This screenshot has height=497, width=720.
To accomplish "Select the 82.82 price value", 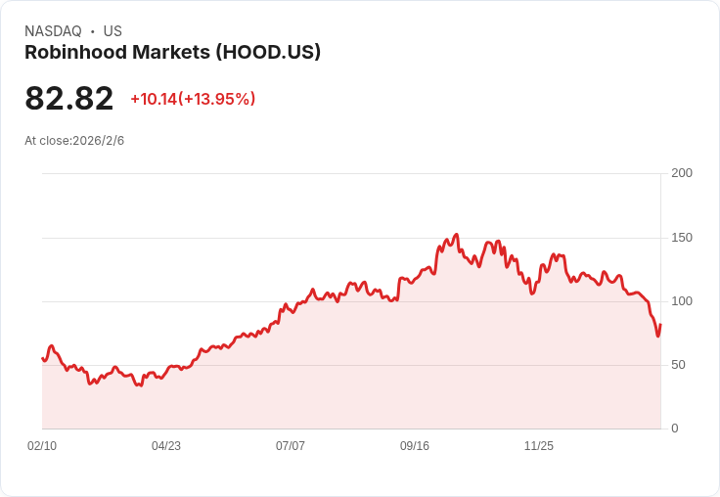I will (x=68, y=99).
